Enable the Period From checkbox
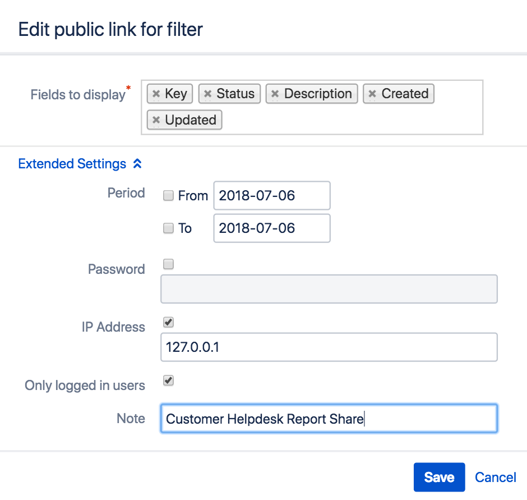Viewport: 527px width, 500px height. tap(168, 196)
